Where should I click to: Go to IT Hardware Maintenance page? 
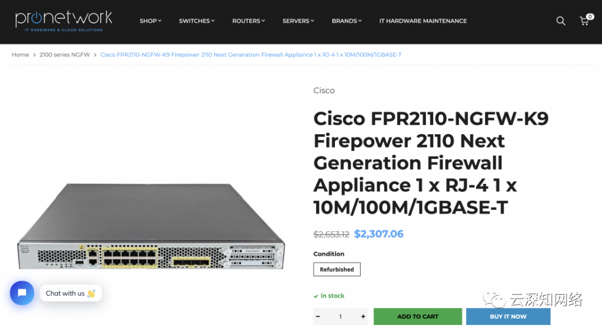[x=423, y=21]
